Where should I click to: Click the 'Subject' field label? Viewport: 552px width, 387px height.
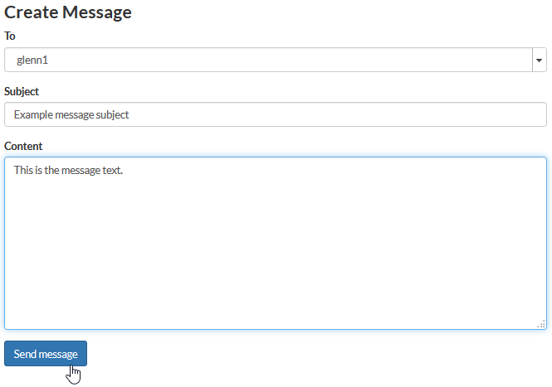[22, 91]
